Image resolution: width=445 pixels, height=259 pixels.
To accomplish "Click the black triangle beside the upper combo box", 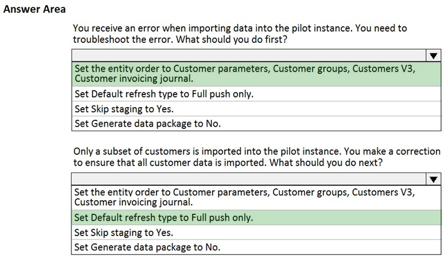I will coord(434,56).
